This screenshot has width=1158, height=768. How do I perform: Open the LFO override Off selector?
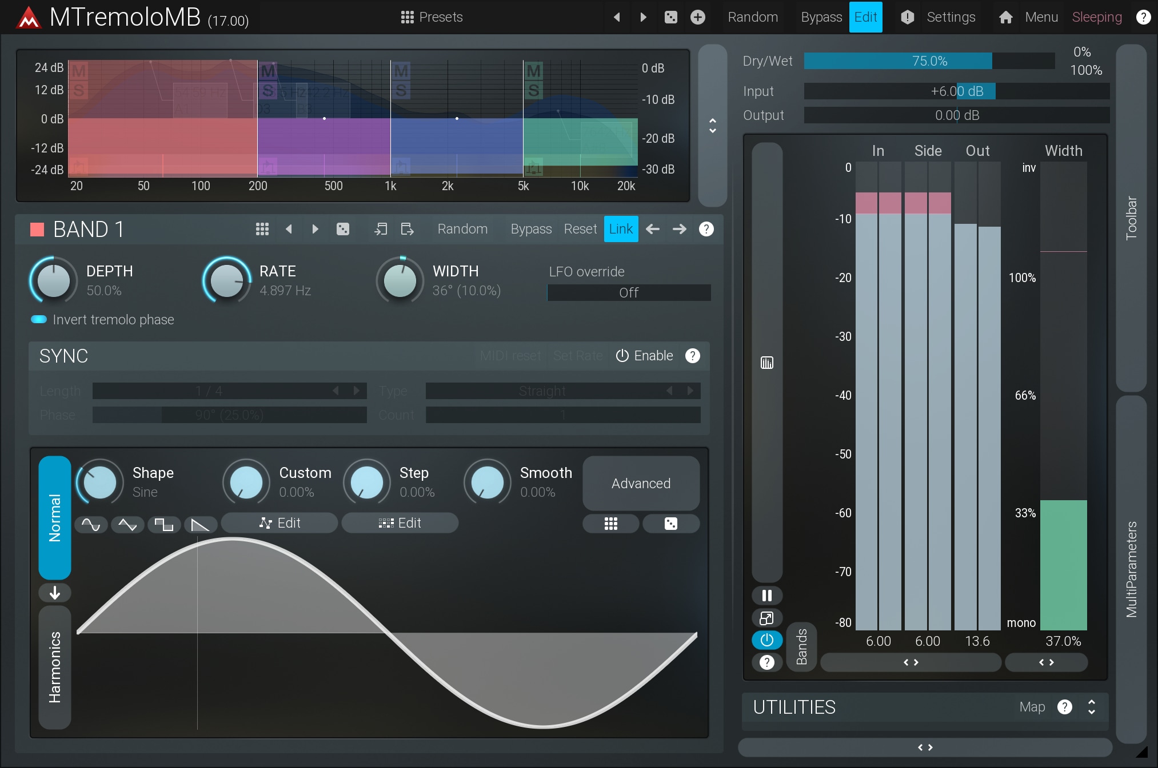629,292
